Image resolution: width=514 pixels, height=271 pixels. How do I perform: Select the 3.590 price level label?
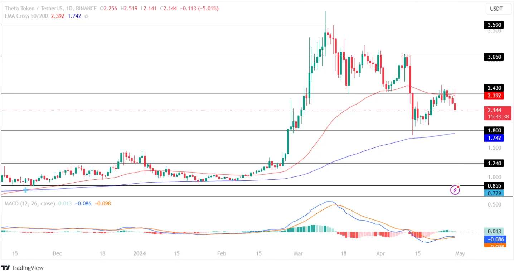point(494,25)
